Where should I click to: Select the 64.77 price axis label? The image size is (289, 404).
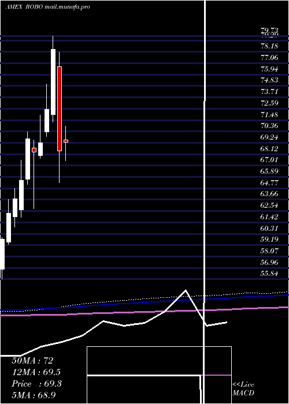269,183
